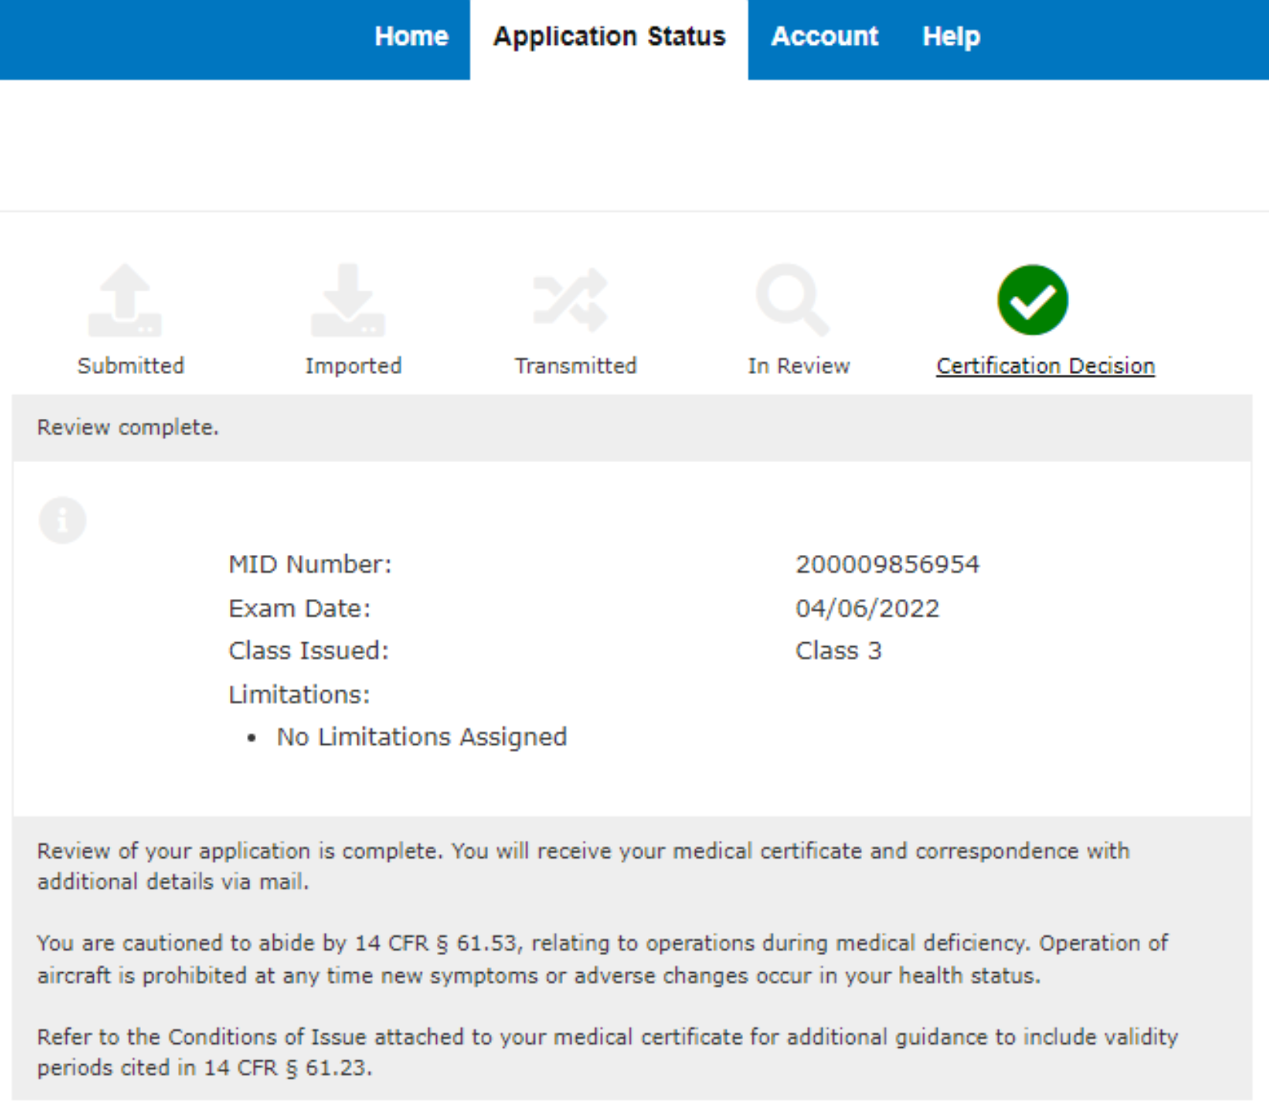Select the Application Status tab
Viewport: 1269px width, 1110px height.
click(609, 36)
